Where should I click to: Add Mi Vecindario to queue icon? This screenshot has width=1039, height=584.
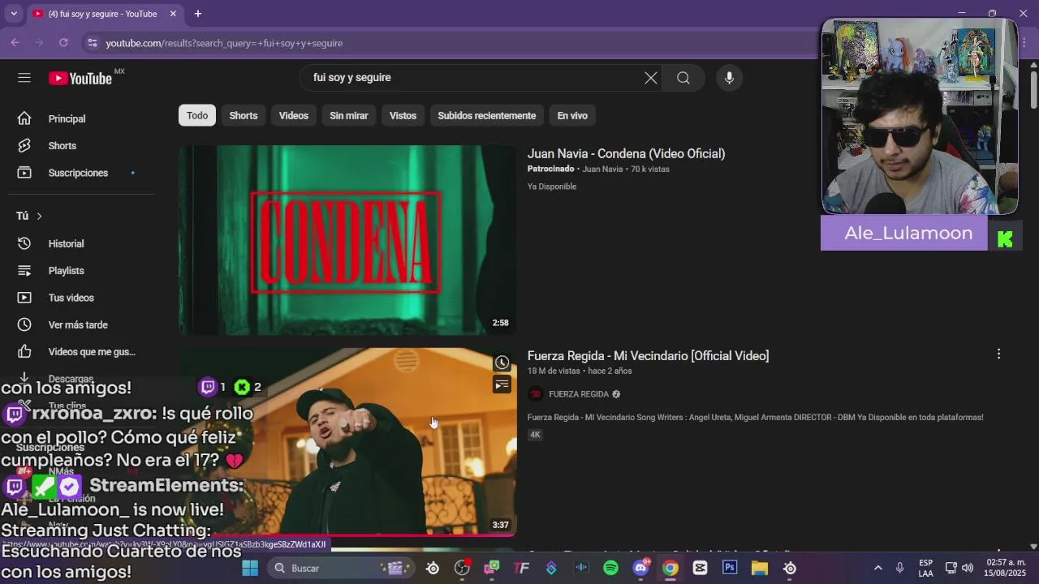coord(502,384)
